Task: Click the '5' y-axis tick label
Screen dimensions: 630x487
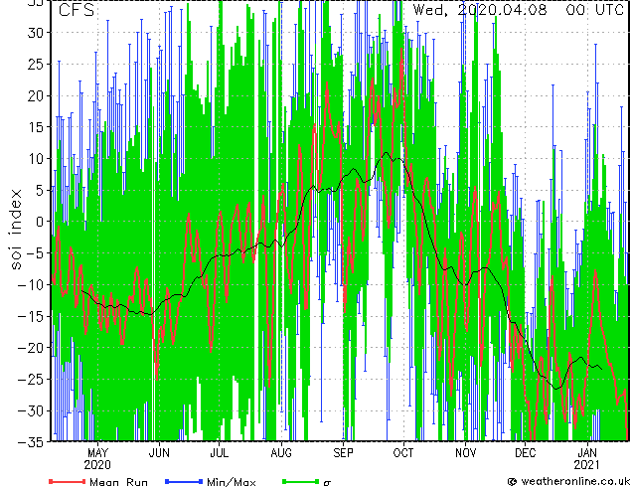Action: pyautogui.click(x=40, y=190)
